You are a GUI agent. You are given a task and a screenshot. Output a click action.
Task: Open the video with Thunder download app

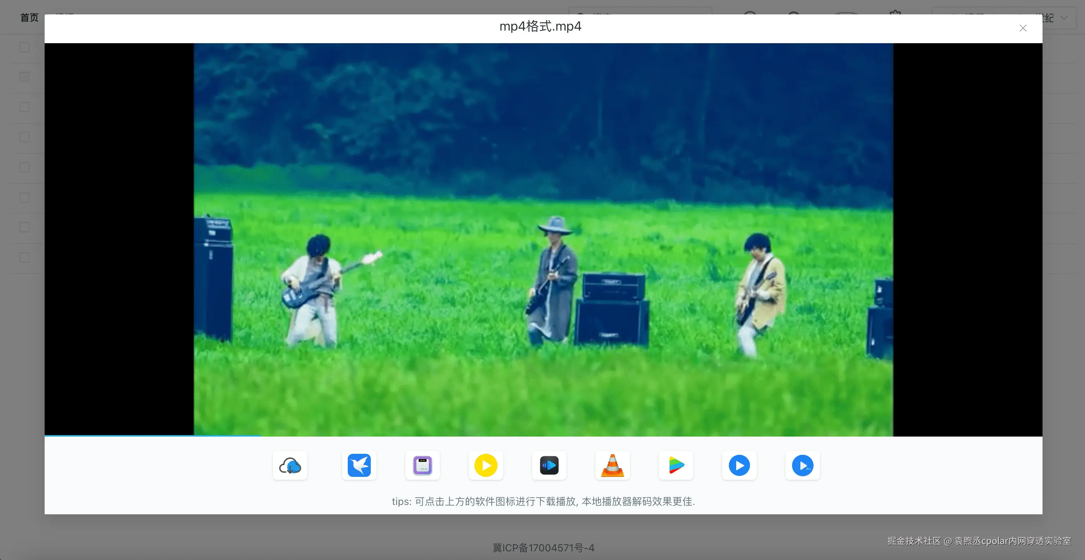[x=359, y=465]
